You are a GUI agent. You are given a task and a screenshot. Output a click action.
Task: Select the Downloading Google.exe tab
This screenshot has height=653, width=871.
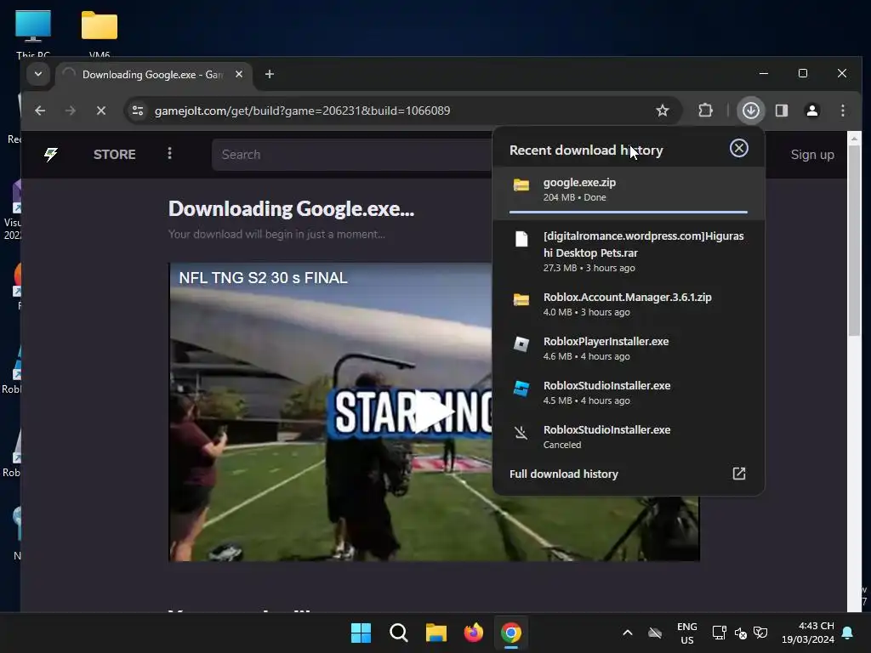tap(153, 75)
